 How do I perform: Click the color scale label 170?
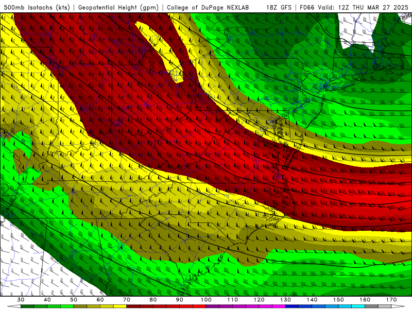[391, 300]
